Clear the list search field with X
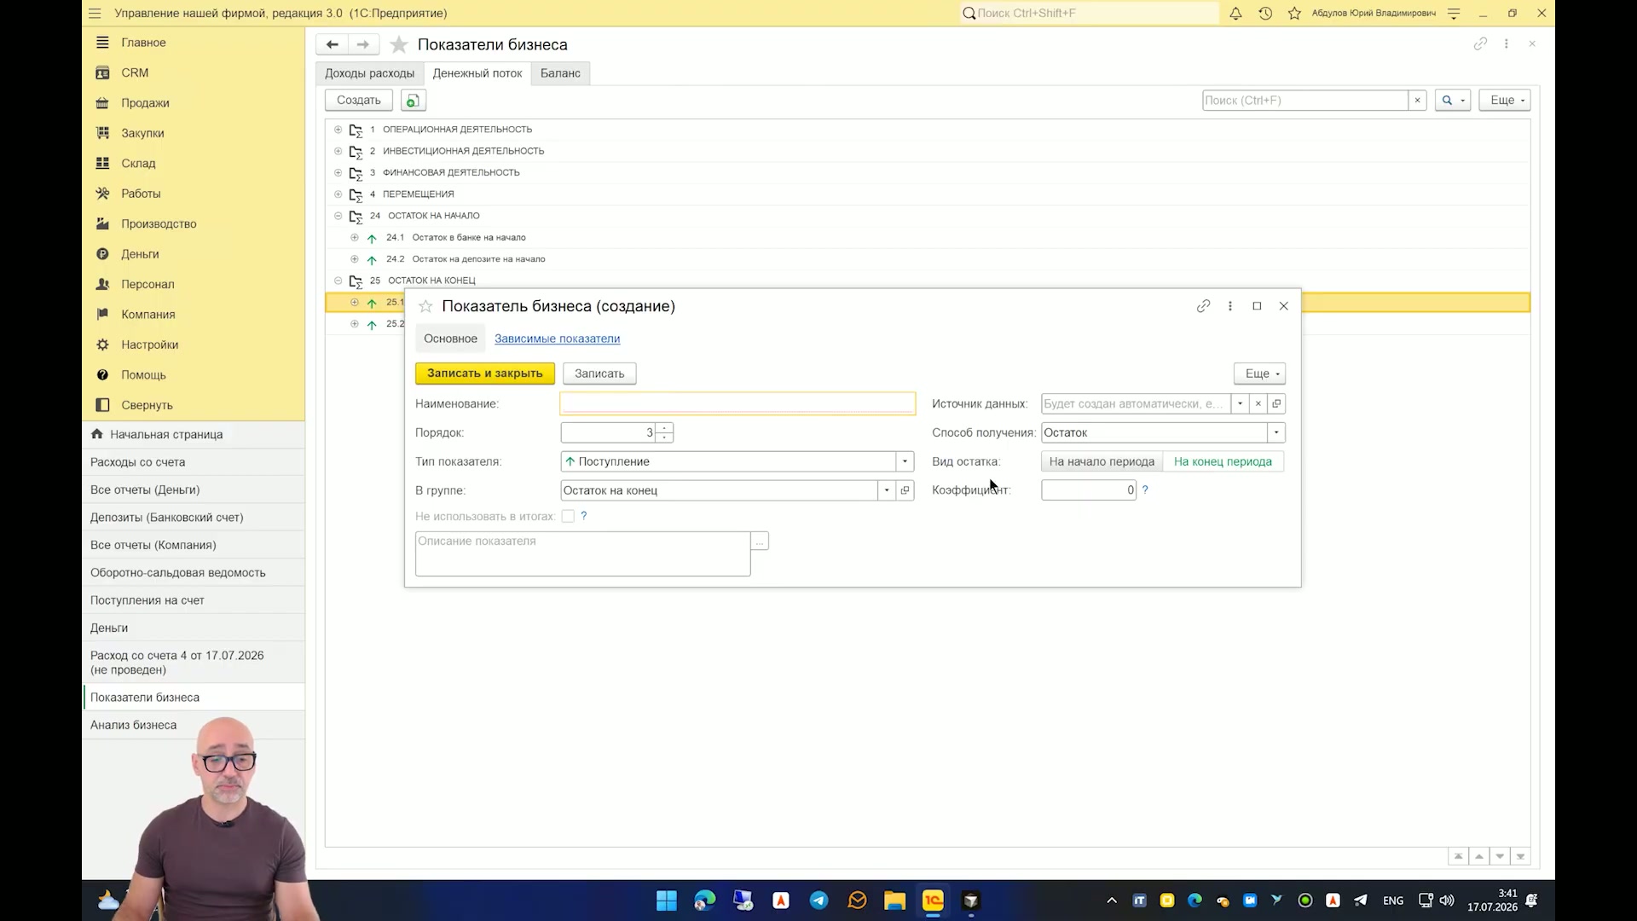This screenshot has height=921, width=1637. point(1417,101)
